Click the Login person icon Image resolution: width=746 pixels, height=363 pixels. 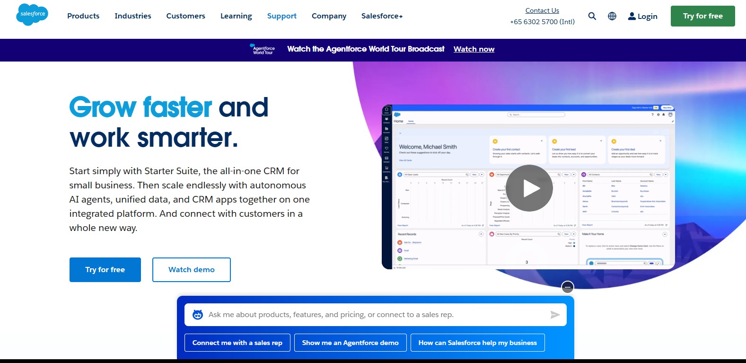[x=632, y=16]
